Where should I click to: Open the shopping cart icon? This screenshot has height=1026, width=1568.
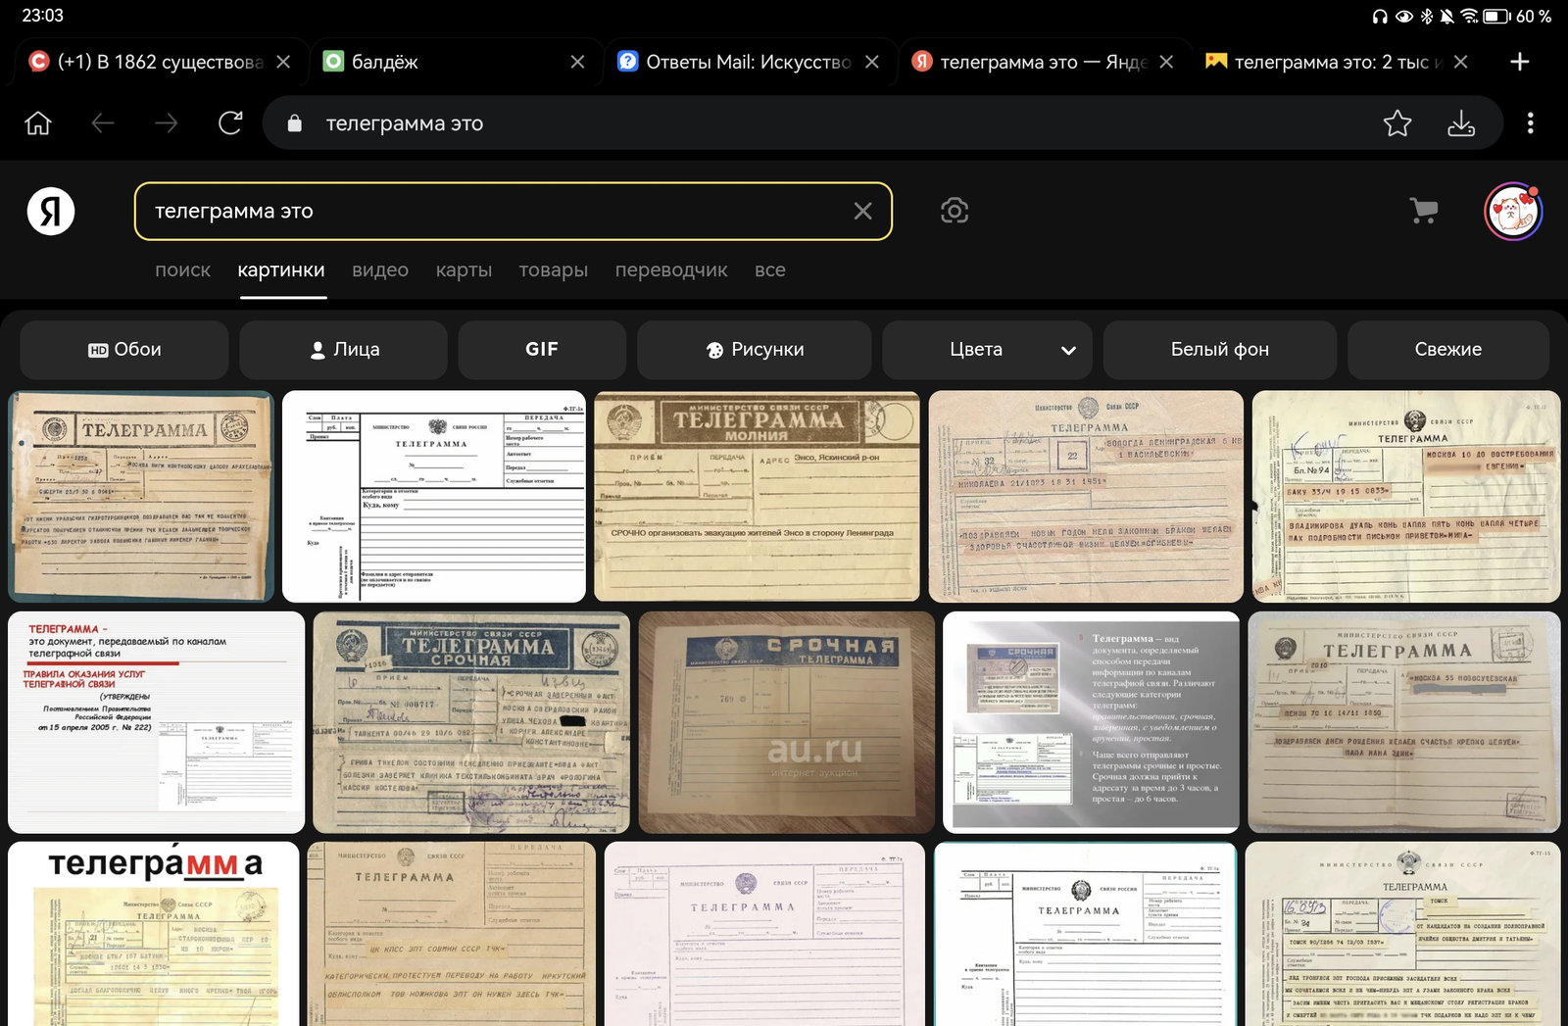pyautogui.click(x=1424, y=211)
